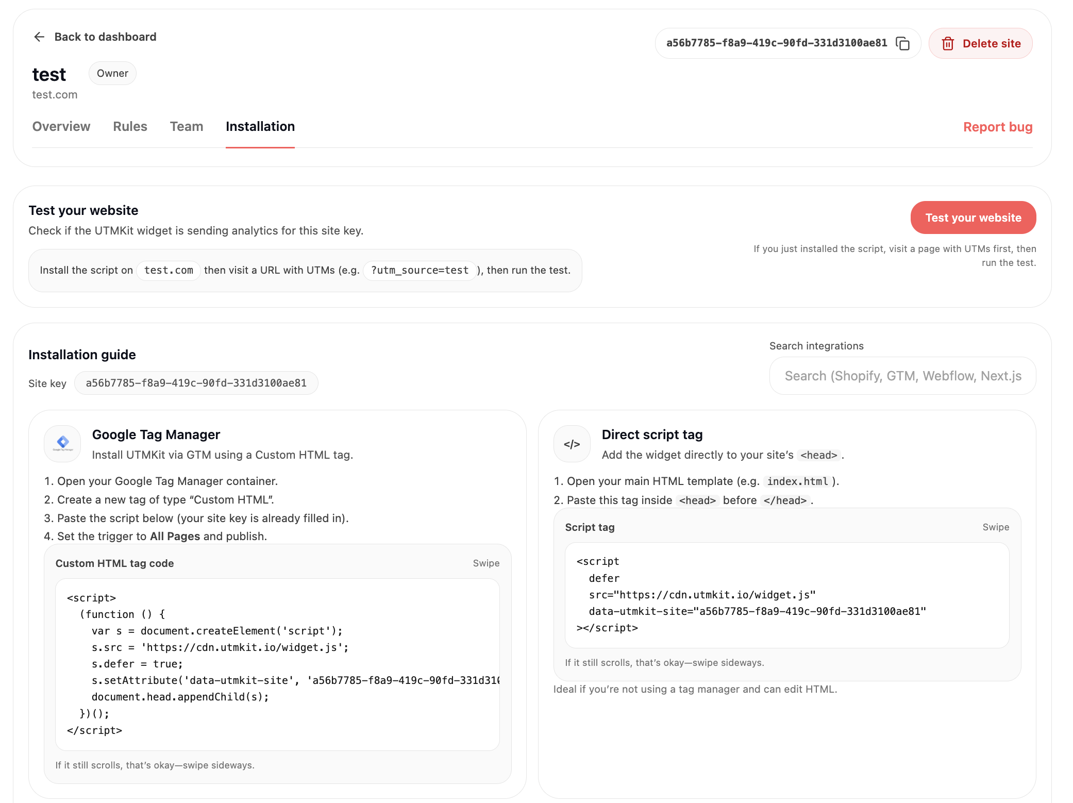Click the Script tag code snippet box
This screenshot has height=803, width=1073.
pos(786,595)
